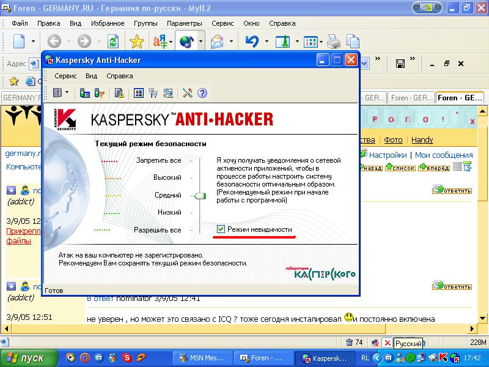Viewport: 489px width, 367px height.
Task: Switch to the active Foren - GE... tab
Action: point(460,98)
